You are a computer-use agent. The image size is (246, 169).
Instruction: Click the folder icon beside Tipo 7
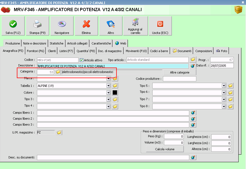230,99
